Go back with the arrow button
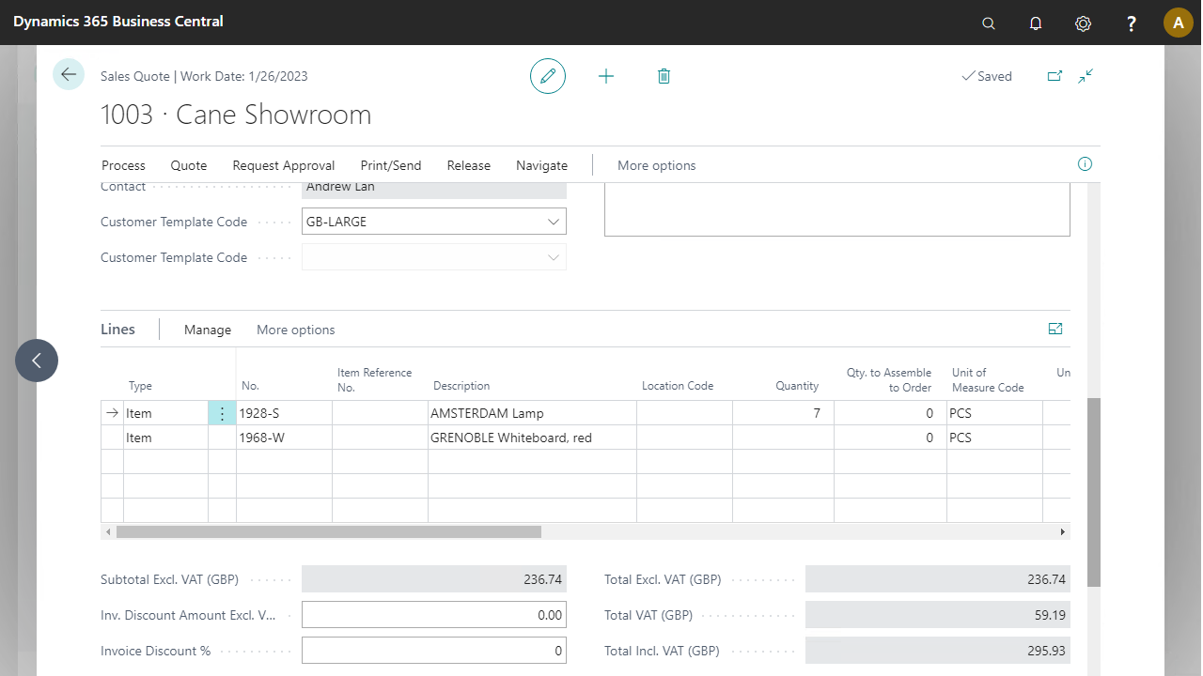This screenshot has width=1203, height=676. point(69,74)
